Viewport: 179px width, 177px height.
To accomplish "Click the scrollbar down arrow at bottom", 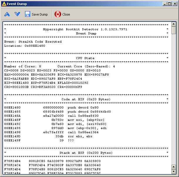I will click(x=174, y=171).
